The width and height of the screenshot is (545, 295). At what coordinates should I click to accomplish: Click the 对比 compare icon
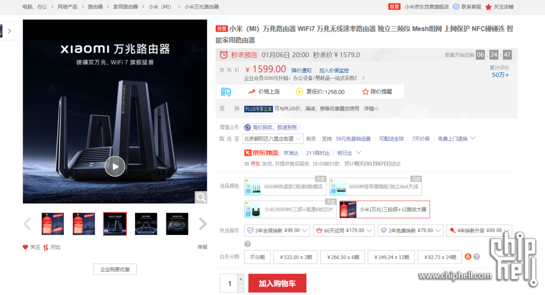[46, 247]
